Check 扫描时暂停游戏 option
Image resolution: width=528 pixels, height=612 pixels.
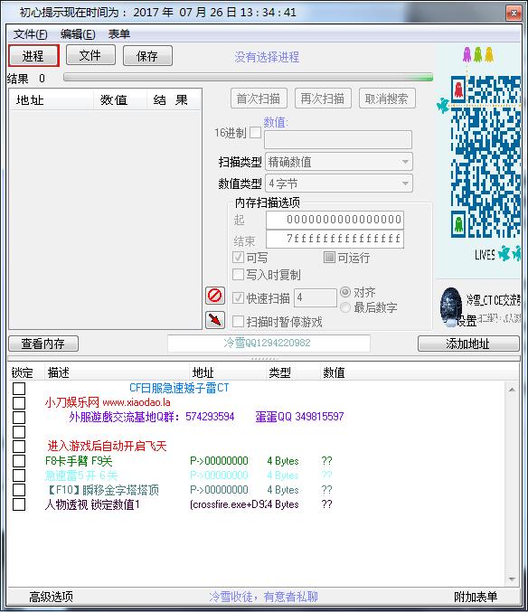238,322
